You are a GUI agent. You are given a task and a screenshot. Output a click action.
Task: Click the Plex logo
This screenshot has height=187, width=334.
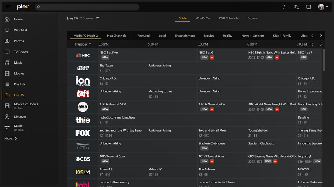(x=23, y=7)
